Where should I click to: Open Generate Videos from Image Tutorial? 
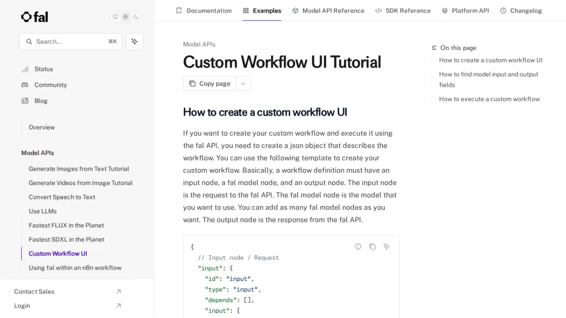point(81,183)
